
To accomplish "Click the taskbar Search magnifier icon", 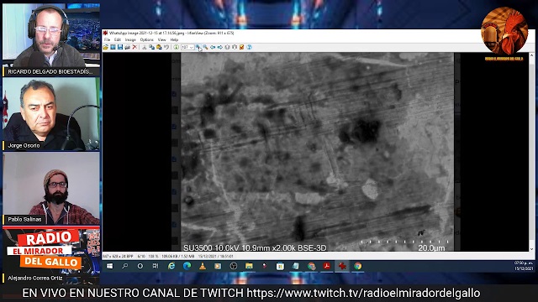I will coord(125,266).
